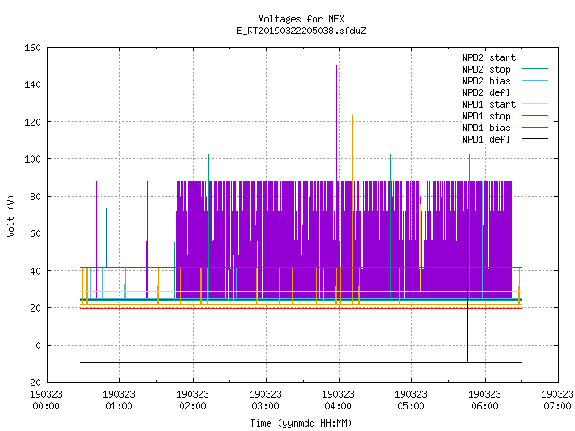Click the NPD2 stop green legend line
Viewport: 575px width, 431px height.
pos(535,69)
